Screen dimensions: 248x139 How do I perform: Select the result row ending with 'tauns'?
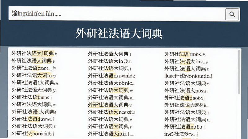click(32, 97)
